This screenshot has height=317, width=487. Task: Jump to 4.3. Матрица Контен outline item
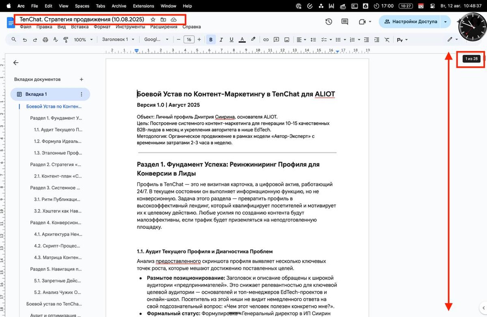[58, 257]
